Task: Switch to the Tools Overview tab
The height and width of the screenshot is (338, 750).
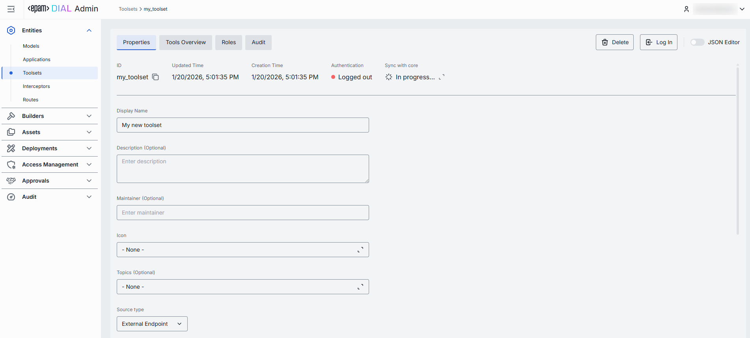Action: tap(186, 43)
